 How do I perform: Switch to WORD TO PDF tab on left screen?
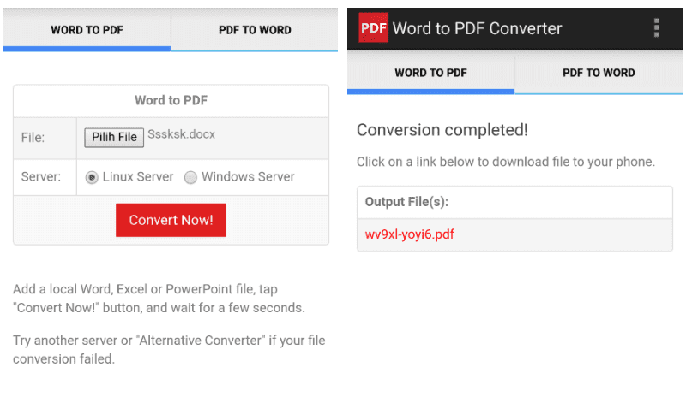pyautogui.click(x=87, y=30)
